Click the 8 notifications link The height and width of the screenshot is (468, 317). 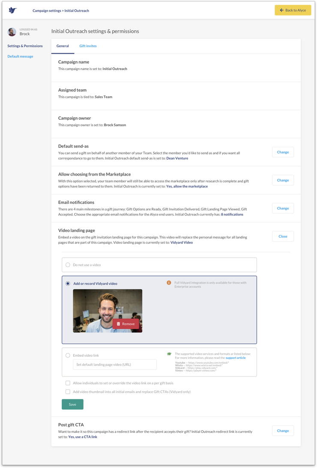coord(232,214)
